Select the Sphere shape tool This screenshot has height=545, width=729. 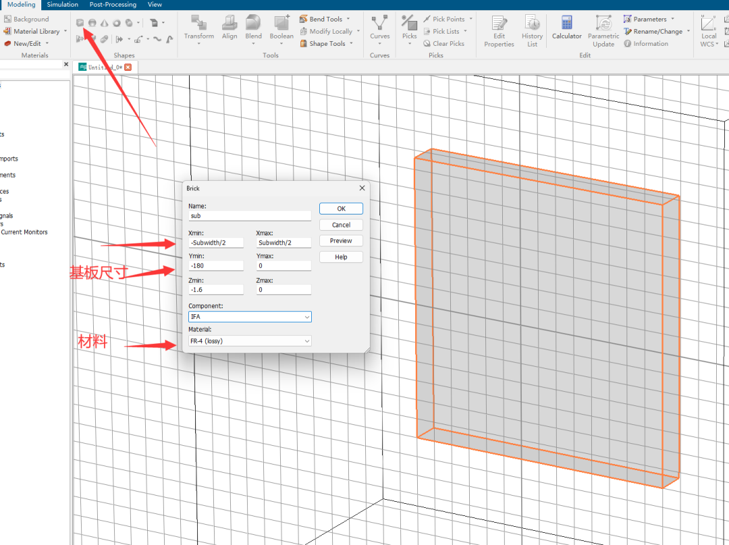click(92, 22)
